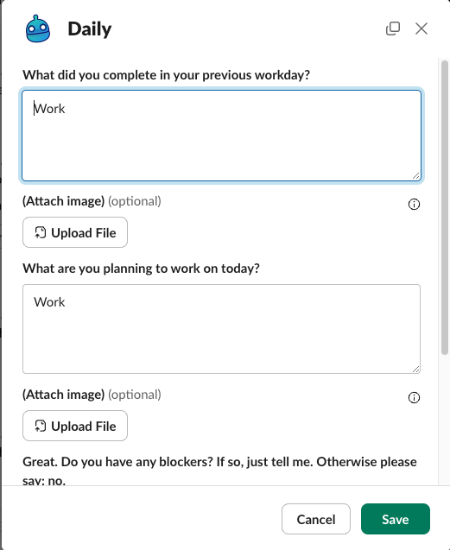Click the blockers question text
The image size is (450, 550).
pyautogui.click(x=219, y=471)
